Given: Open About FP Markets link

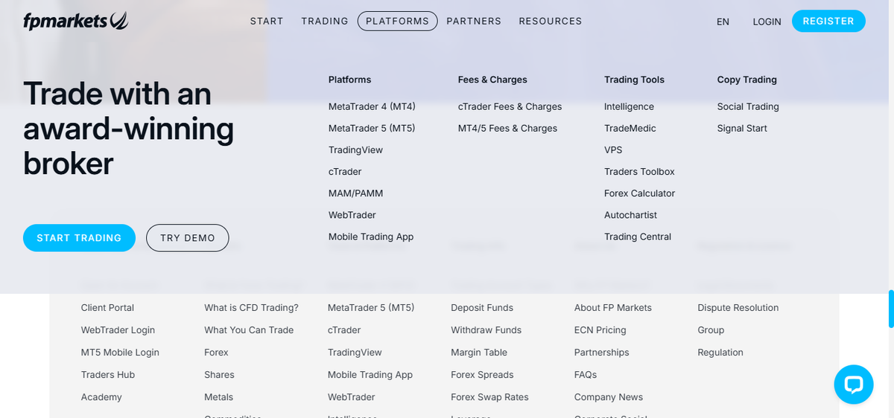Looking at the screenshot, I should point(612,307).
